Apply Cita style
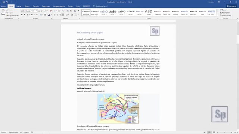Image resolution: width=239 pixels, height=134 pixels. (x=202, y=13)
